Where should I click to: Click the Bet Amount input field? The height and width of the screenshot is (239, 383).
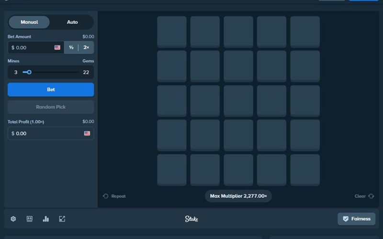tap(36, 47)
